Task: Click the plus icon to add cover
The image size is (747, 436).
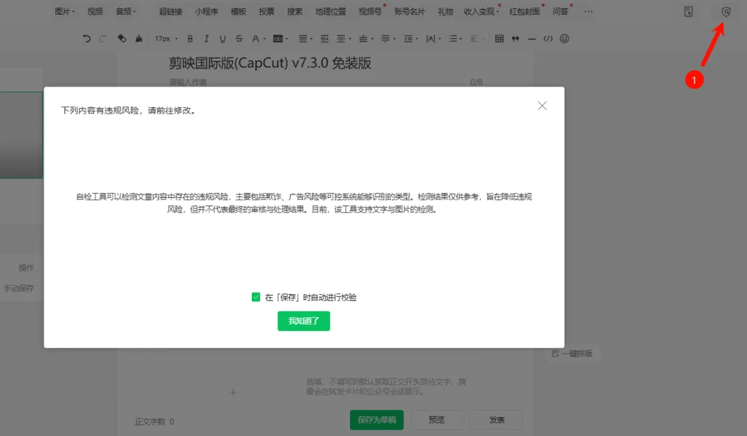Action: (232, 392)
